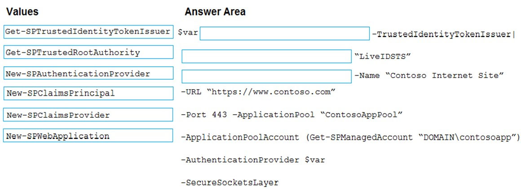
Task: Select the Get-SPTrustedIdentityTokenIssuer value box
Action: coord(88,32)
